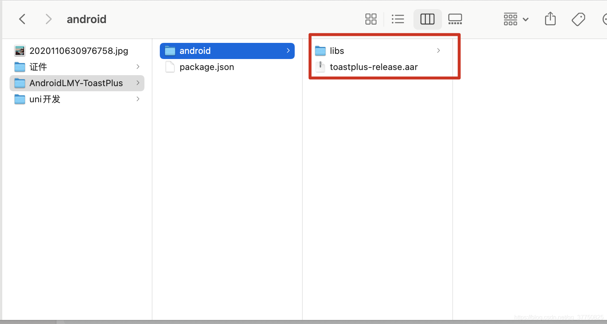
Task: Select the uni开发 folder
Action: (77, 99)
